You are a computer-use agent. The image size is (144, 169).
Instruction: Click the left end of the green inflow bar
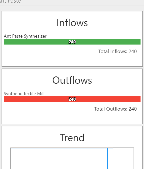click(x=5, y=42)
